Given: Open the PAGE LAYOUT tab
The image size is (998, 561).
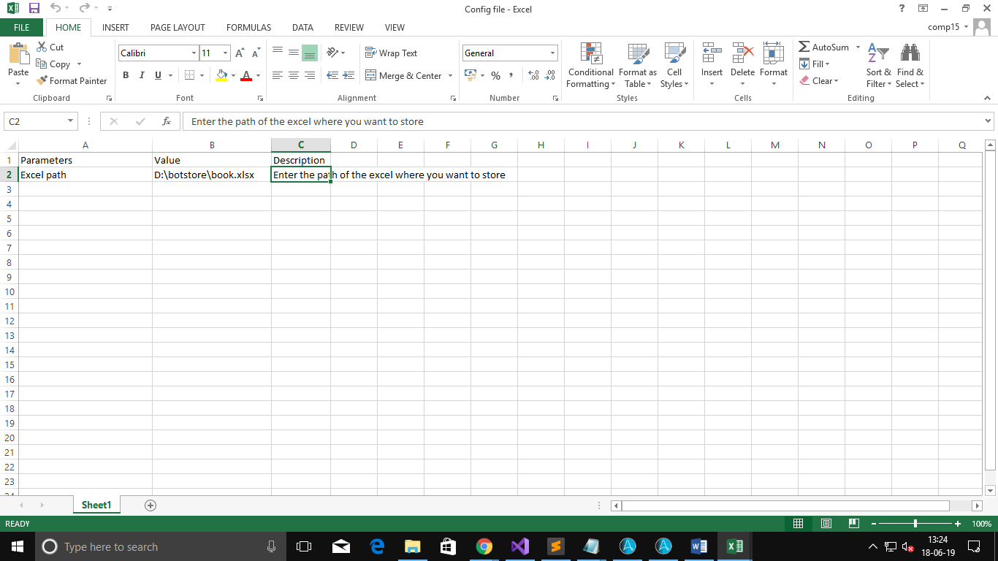Looking at the screenshot, I should click(x=178, y=28).
